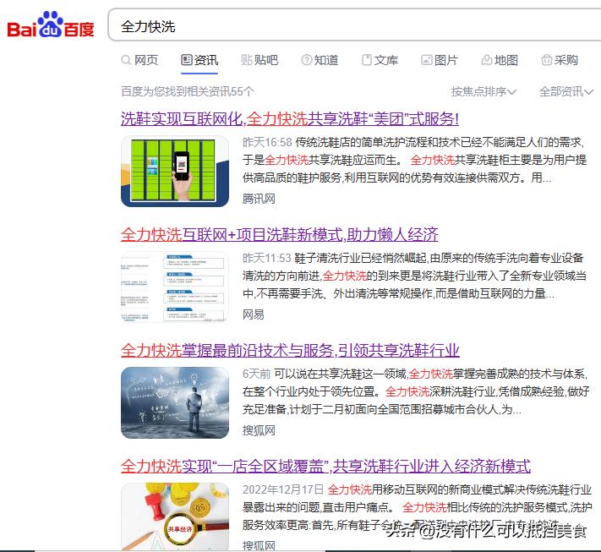Click the map icon for 地图

tap(486, 60)
